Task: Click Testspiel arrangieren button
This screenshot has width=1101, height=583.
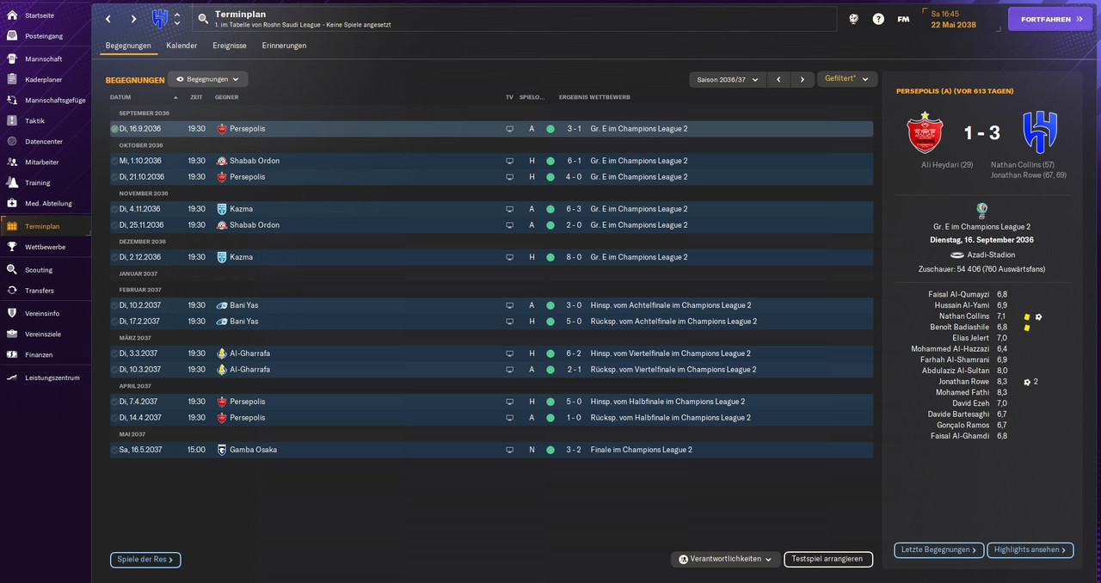Action: 827,559
